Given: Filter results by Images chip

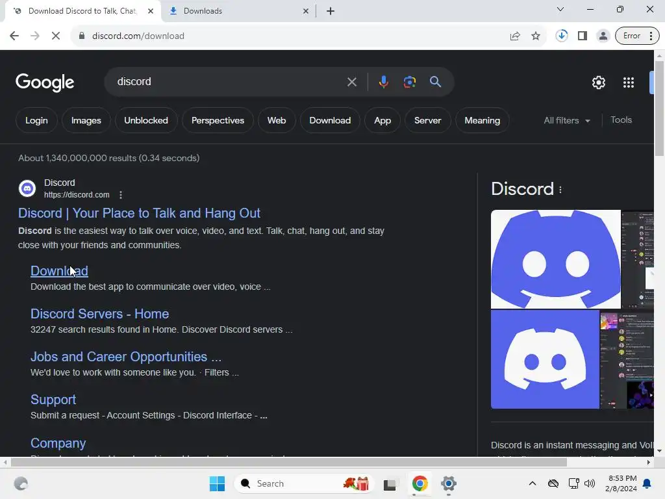Looking at the screenshot, I should [x=86, y=120].
